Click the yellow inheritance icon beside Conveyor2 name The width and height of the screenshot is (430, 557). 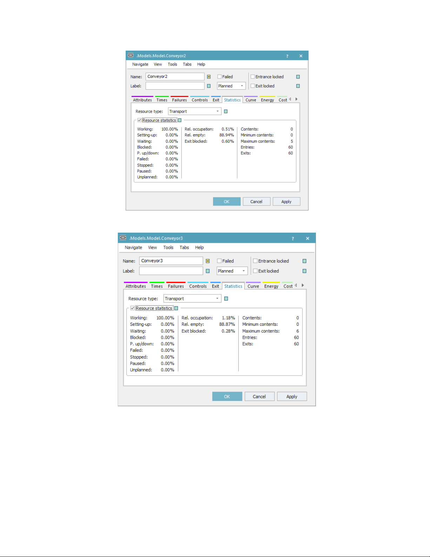click(x=209, y=77)
